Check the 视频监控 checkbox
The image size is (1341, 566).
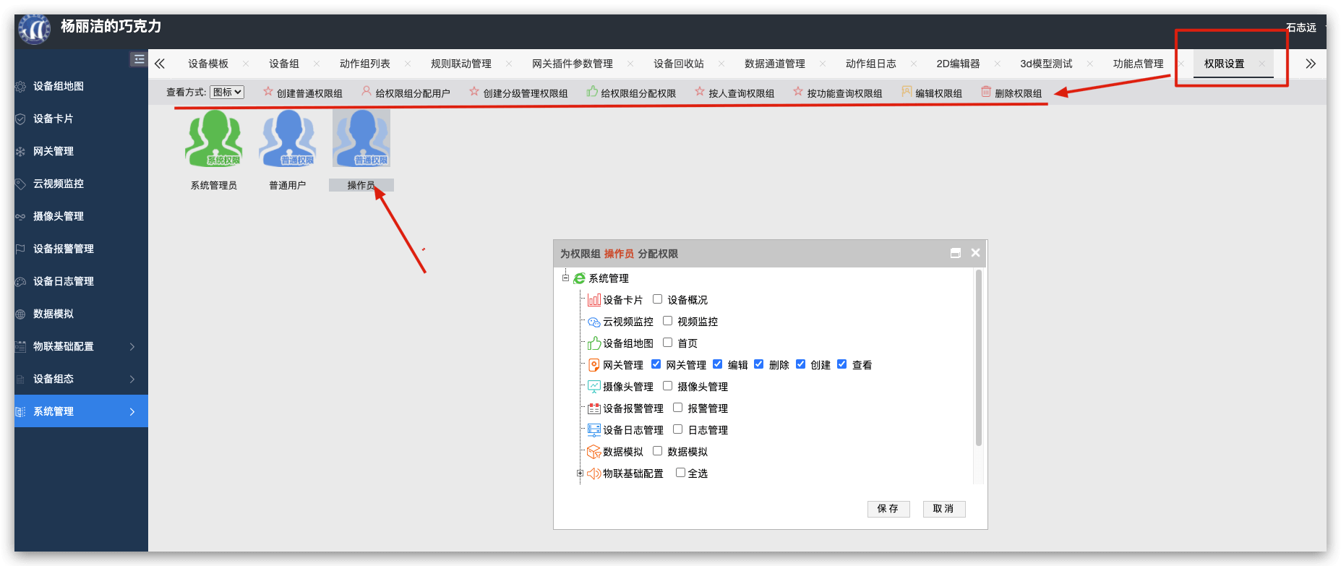(667, 321)
